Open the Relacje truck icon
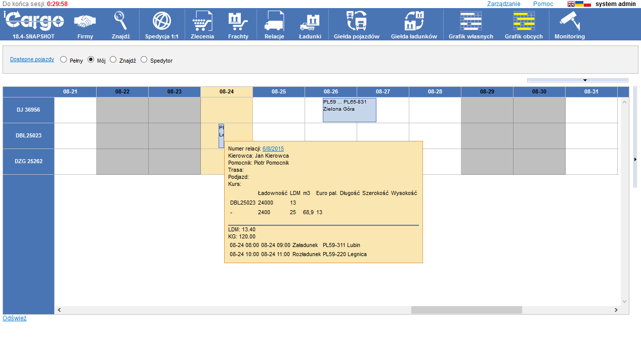The width and height of the screenshot is (641, 344). tap(274, 22)
